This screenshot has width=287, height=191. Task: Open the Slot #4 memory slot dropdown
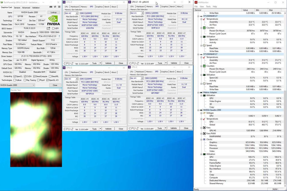pos(142,78)
